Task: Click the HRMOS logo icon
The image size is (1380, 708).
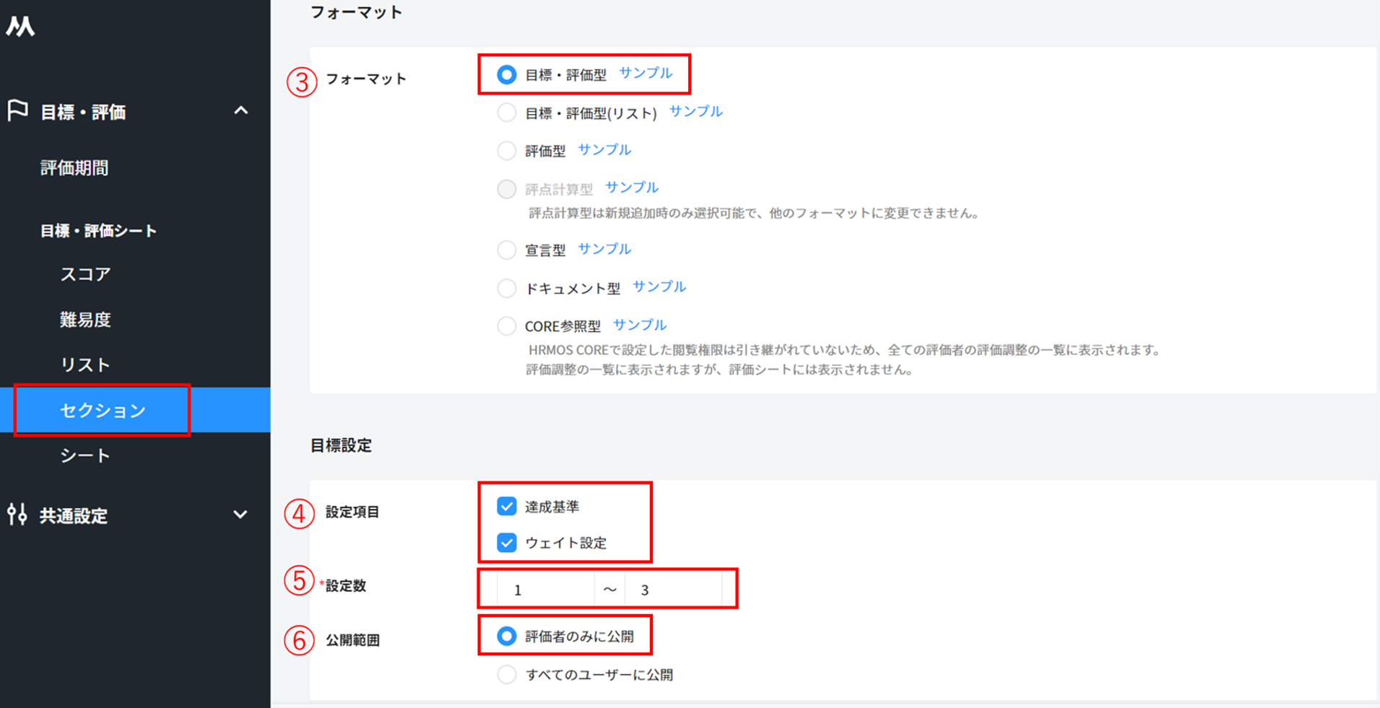Action: click(20, 27)
